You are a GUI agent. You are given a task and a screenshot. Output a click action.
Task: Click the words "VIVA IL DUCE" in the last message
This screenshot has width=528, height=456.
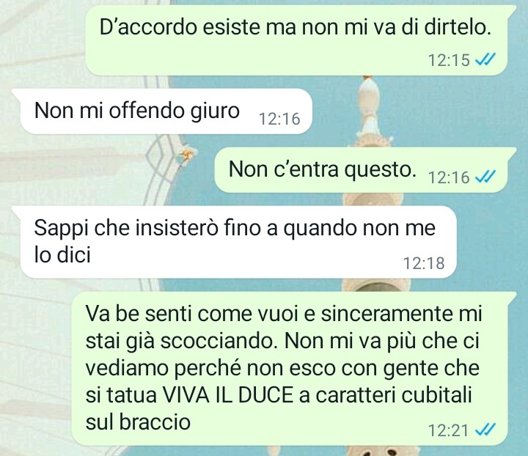pyautogui.click(x=227, y=395)
